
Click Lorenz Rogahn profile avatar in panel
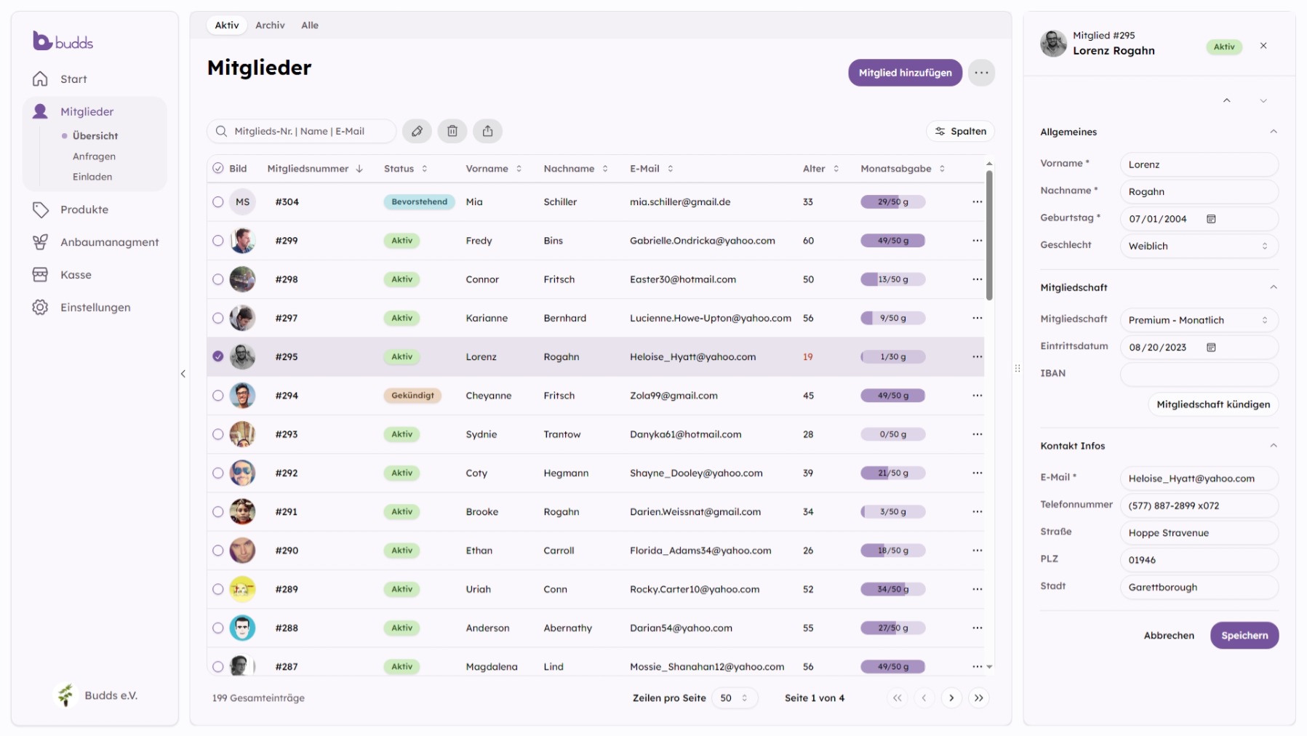[x=1053, y=44]
